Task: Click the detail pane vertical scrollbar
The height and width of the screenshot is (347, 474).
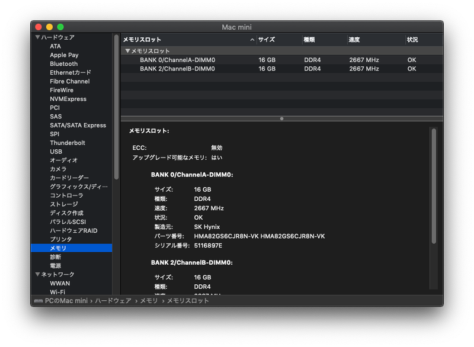Action: click(x=434, y=186)
